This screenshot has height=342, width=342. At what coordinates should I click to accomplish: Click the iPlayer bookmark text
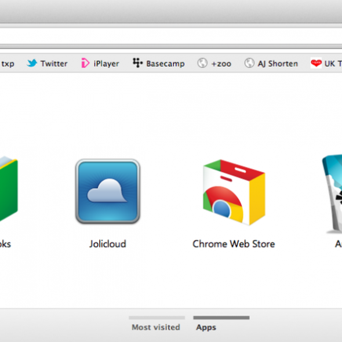tap(106, 64)
